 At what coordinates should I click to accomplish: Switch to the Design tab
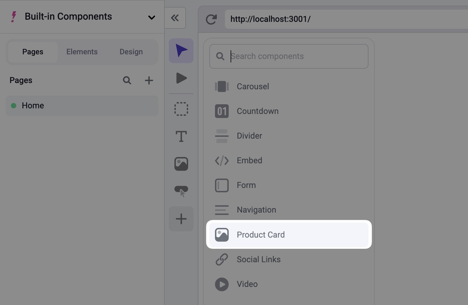pos(131,52)
